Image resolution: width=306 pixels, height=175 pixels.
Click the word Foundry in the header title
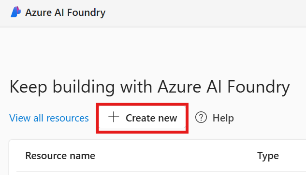pos(86,13)
